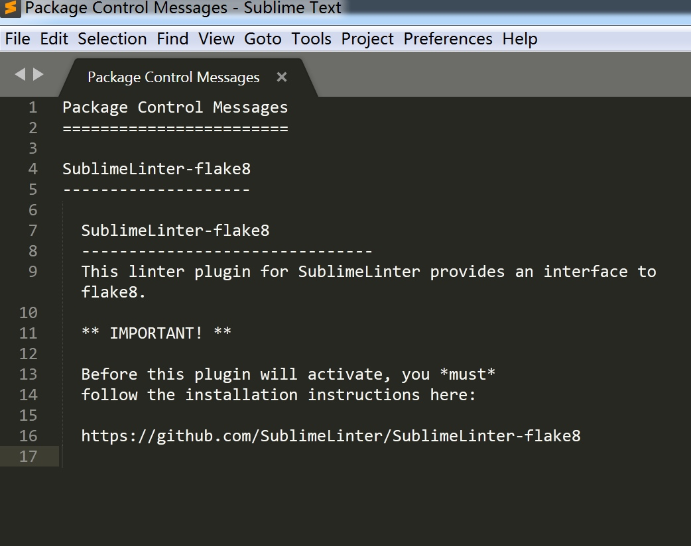Open the Tools menu
Viewport: 691px width, 546px height.
tap(311, 38)
